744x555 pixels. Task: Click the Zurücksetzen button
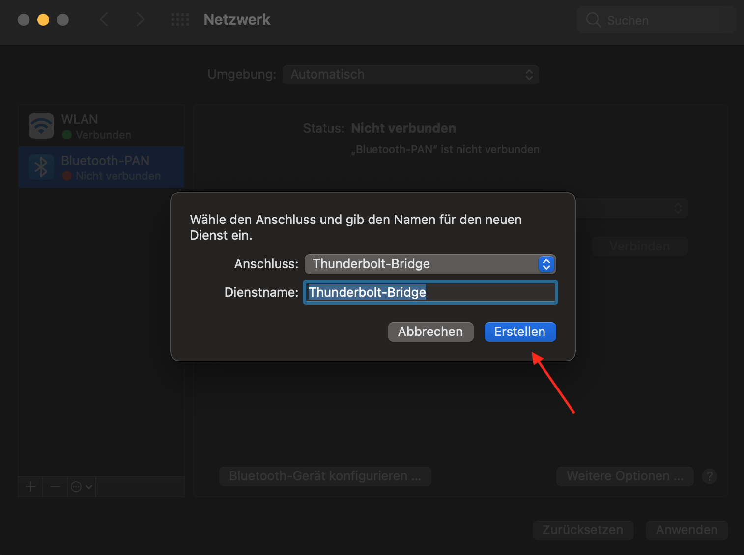[x=583, y=530]
